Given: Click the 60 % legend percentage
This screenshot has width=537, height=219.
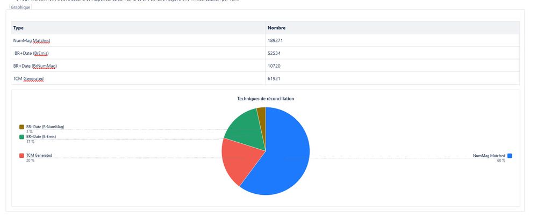Looking at the screenshot, I should (501, 160).
